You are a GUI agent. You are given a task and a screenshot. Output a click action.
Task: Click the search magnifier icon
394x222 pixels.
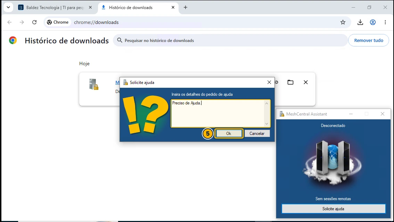120,40
